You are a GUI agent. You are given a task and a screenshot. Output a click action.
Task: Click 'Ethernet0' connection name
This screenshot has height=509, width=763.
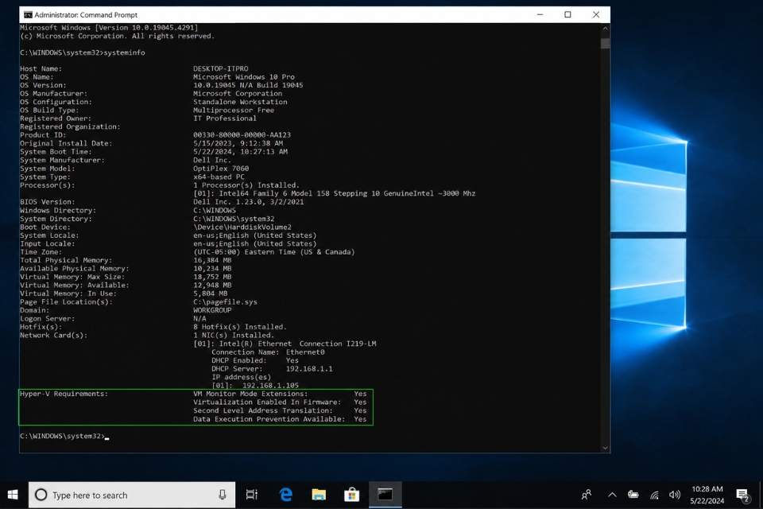305,352
